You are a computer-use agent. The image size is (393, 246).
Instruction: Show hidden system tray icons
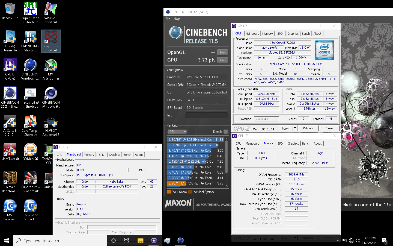coord(338,241)
